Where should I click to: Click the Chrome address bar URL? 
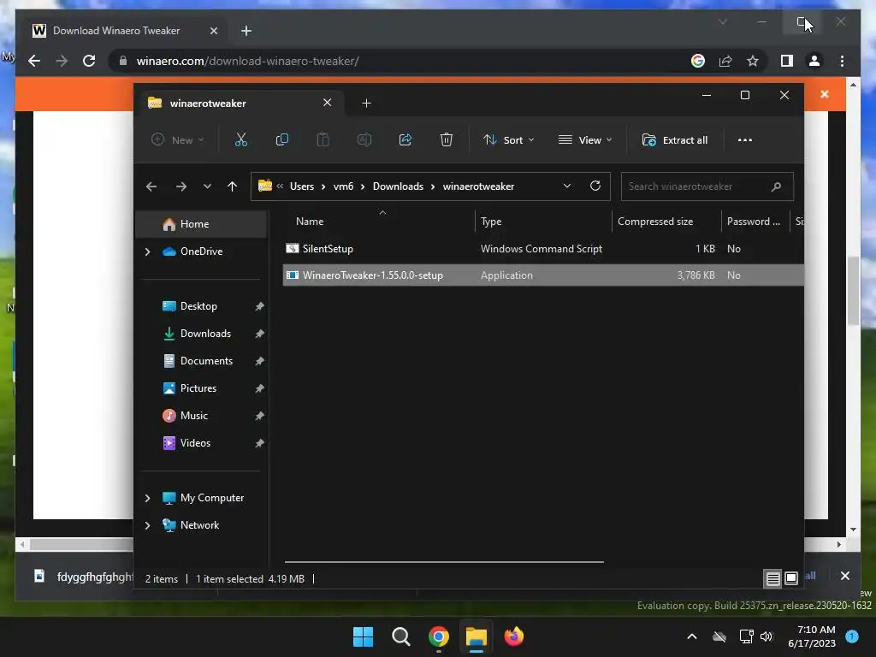click(248, 61)
